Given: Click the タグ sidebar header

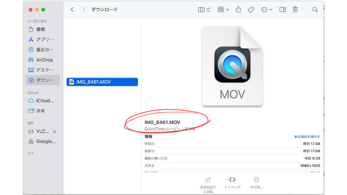Looking at the screenshot, I should pos(30,153).
